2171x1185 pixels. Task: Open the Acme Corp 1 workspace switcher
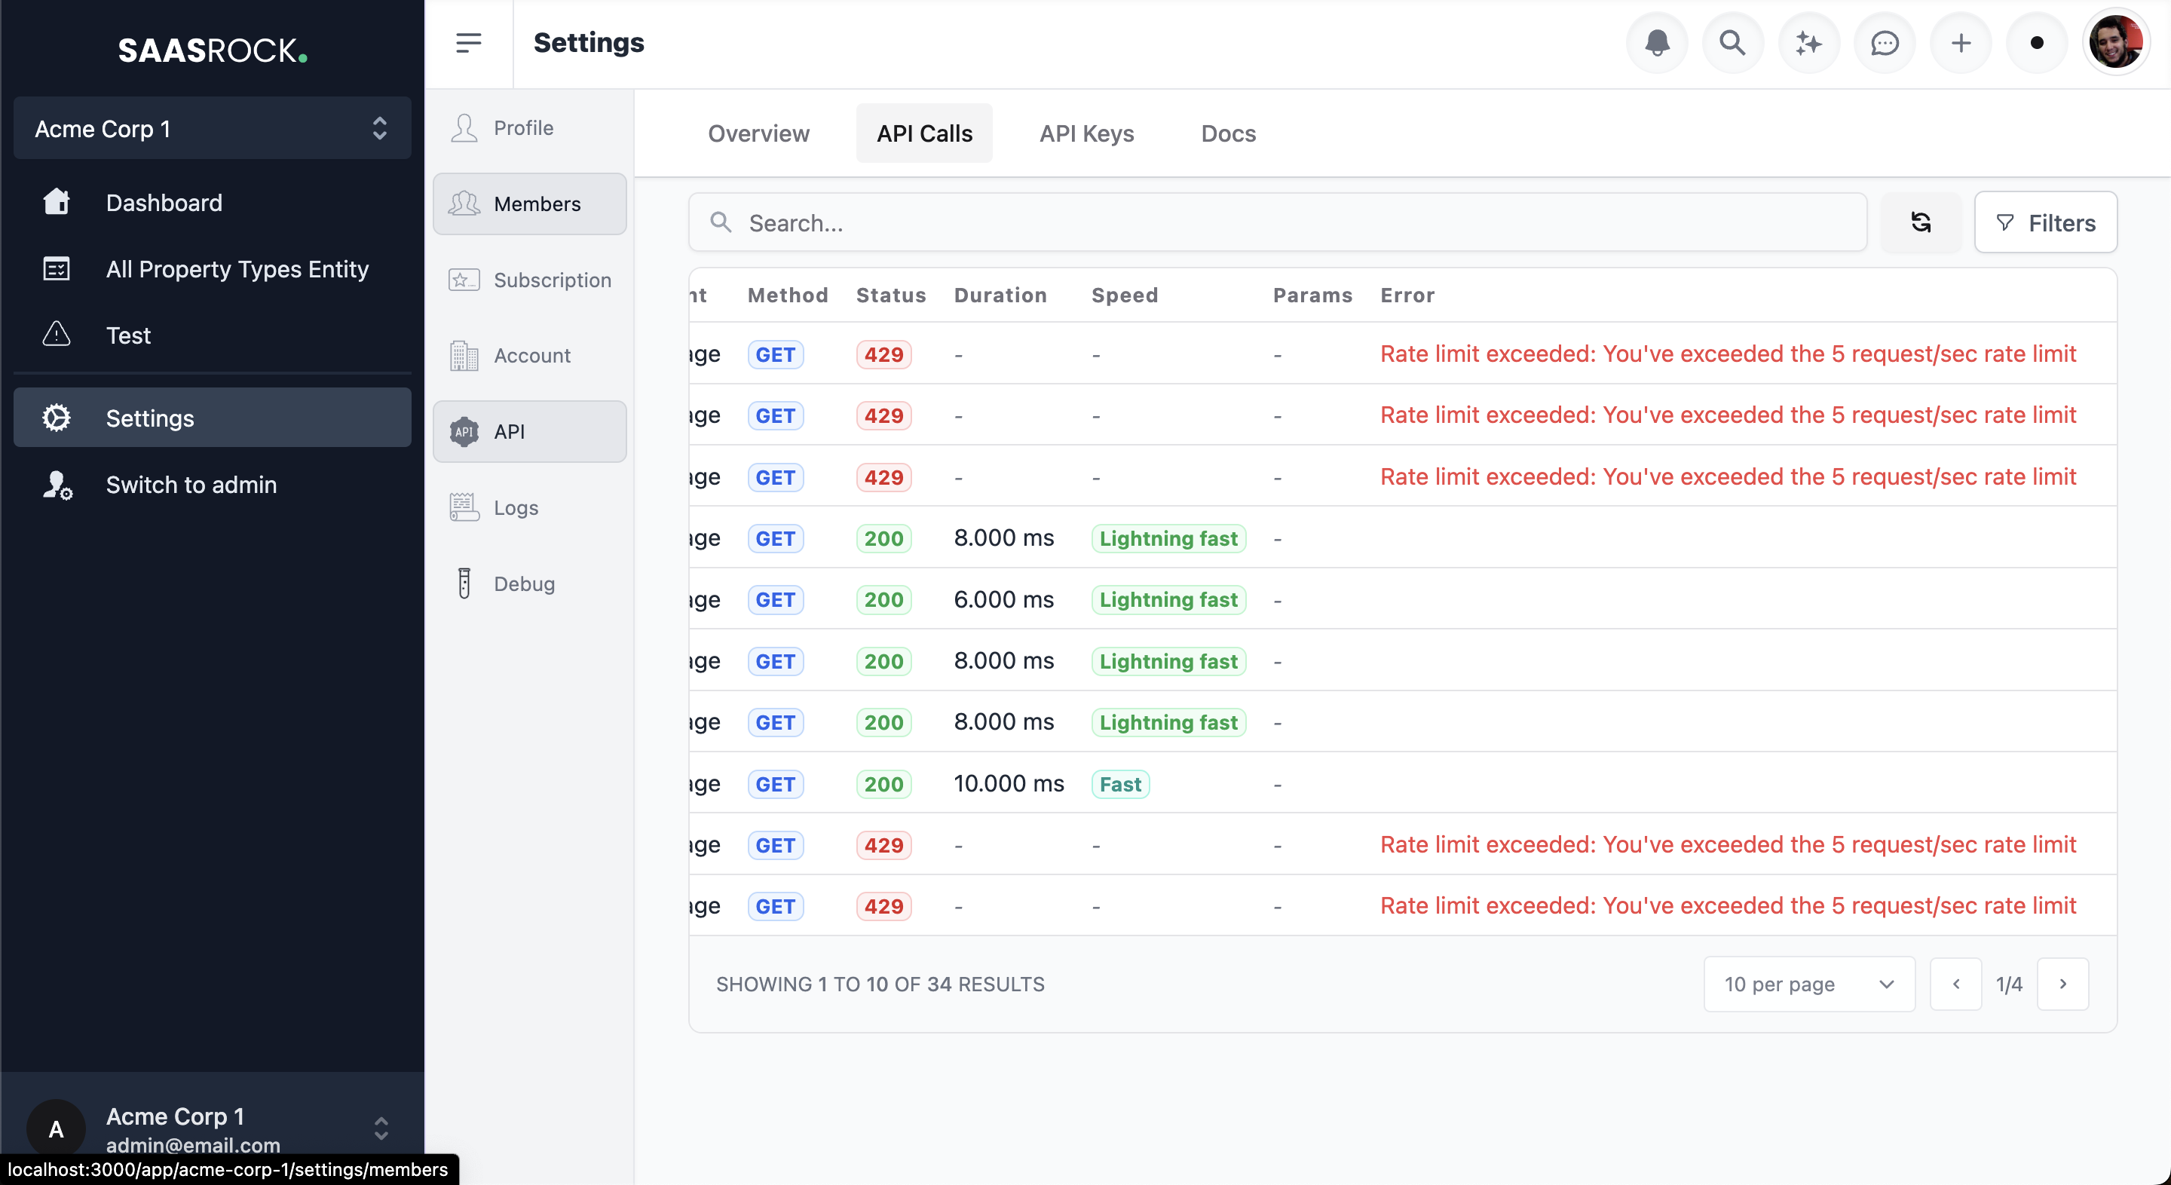211,128
